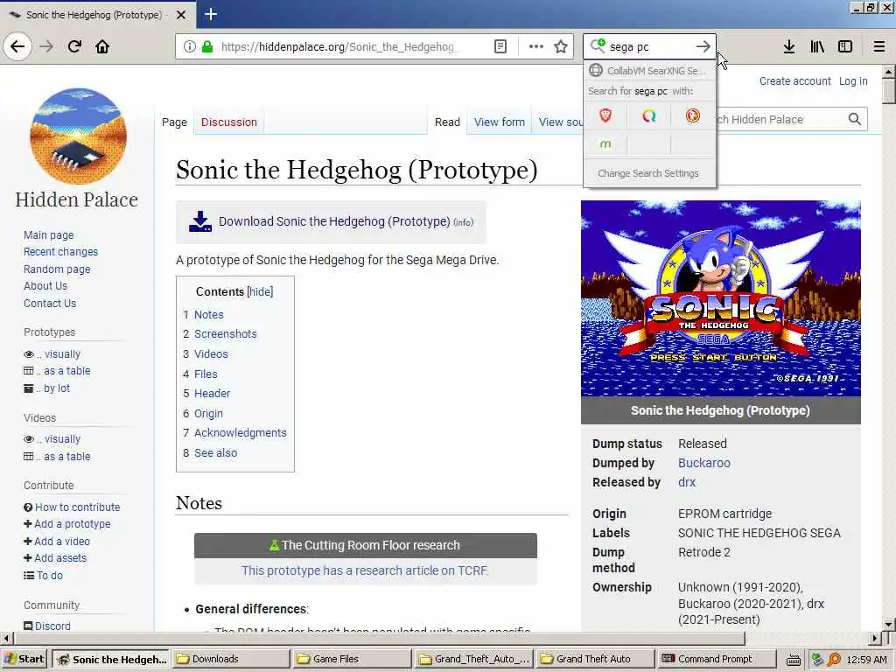The height and width of the screenshot is (672, 896).
Task: Select the Read tab
Action: 447,122
